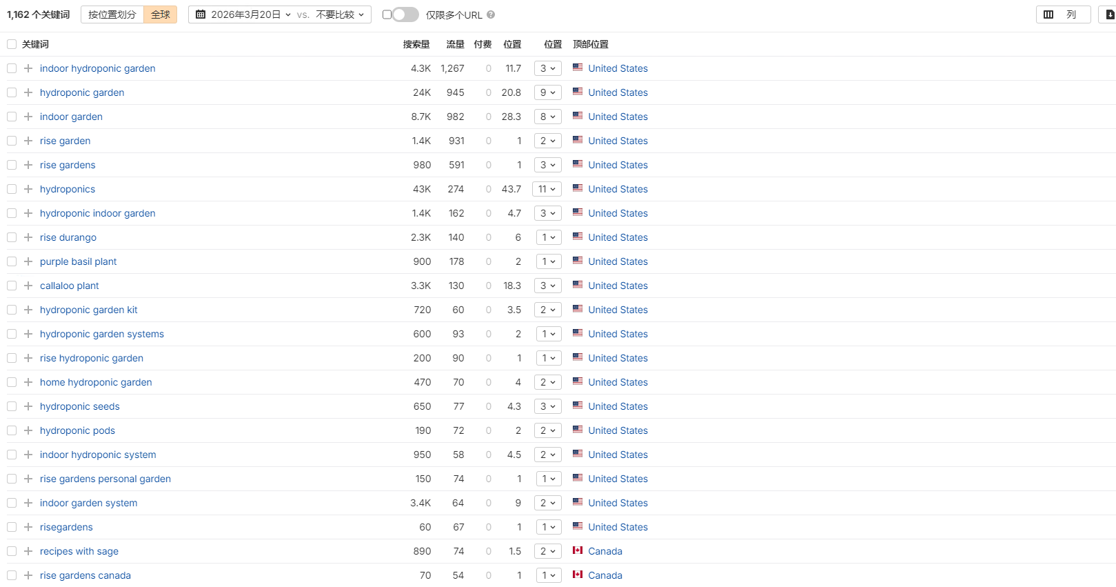
Task: Open the rise durango keyword link
Action: pyautogui.click(x=68, y=237)
